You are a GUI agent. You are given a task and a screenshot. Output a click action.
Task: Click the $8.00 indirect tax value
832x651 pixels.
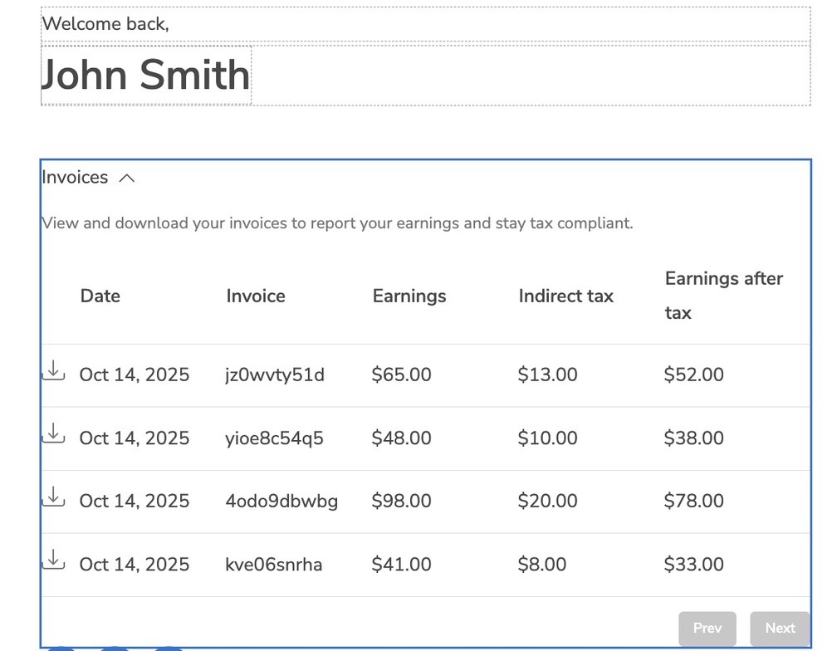click(x=541, y=565)
